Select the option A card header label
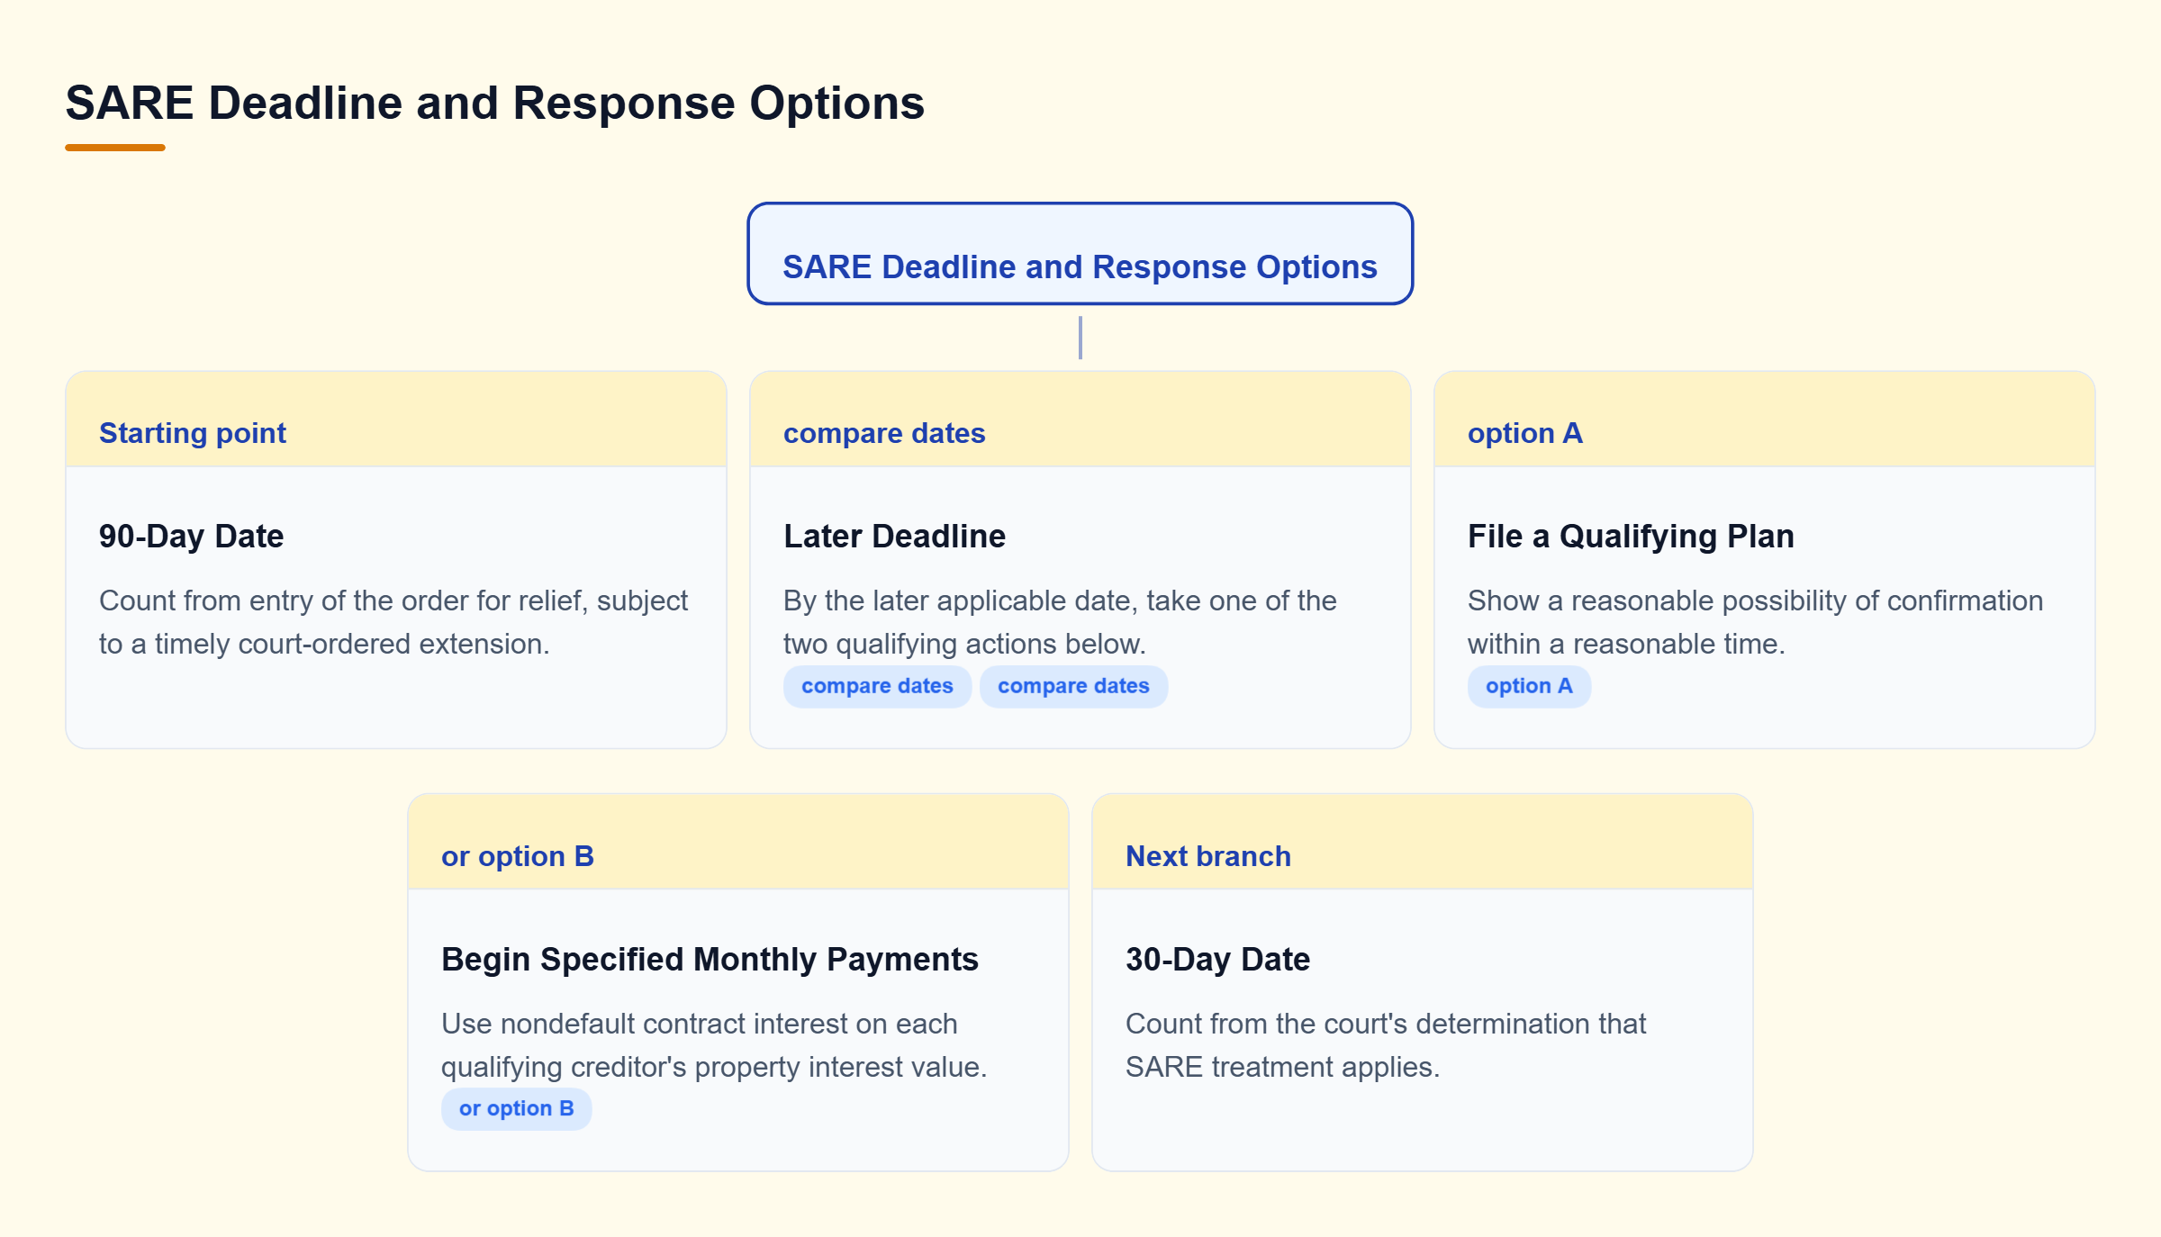Screen dimensions: 2161x1237 click(x=1524, y=433)
